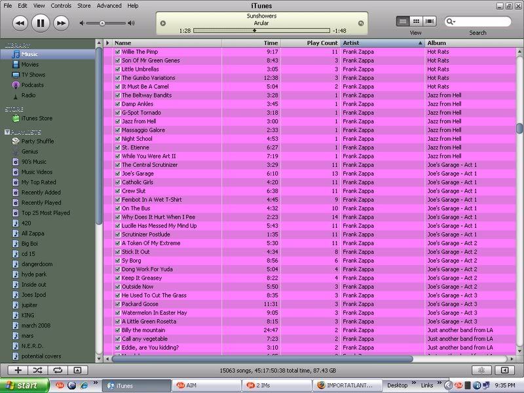Click the low volume speaker icon
524x393 pixels.
(82, 23)
